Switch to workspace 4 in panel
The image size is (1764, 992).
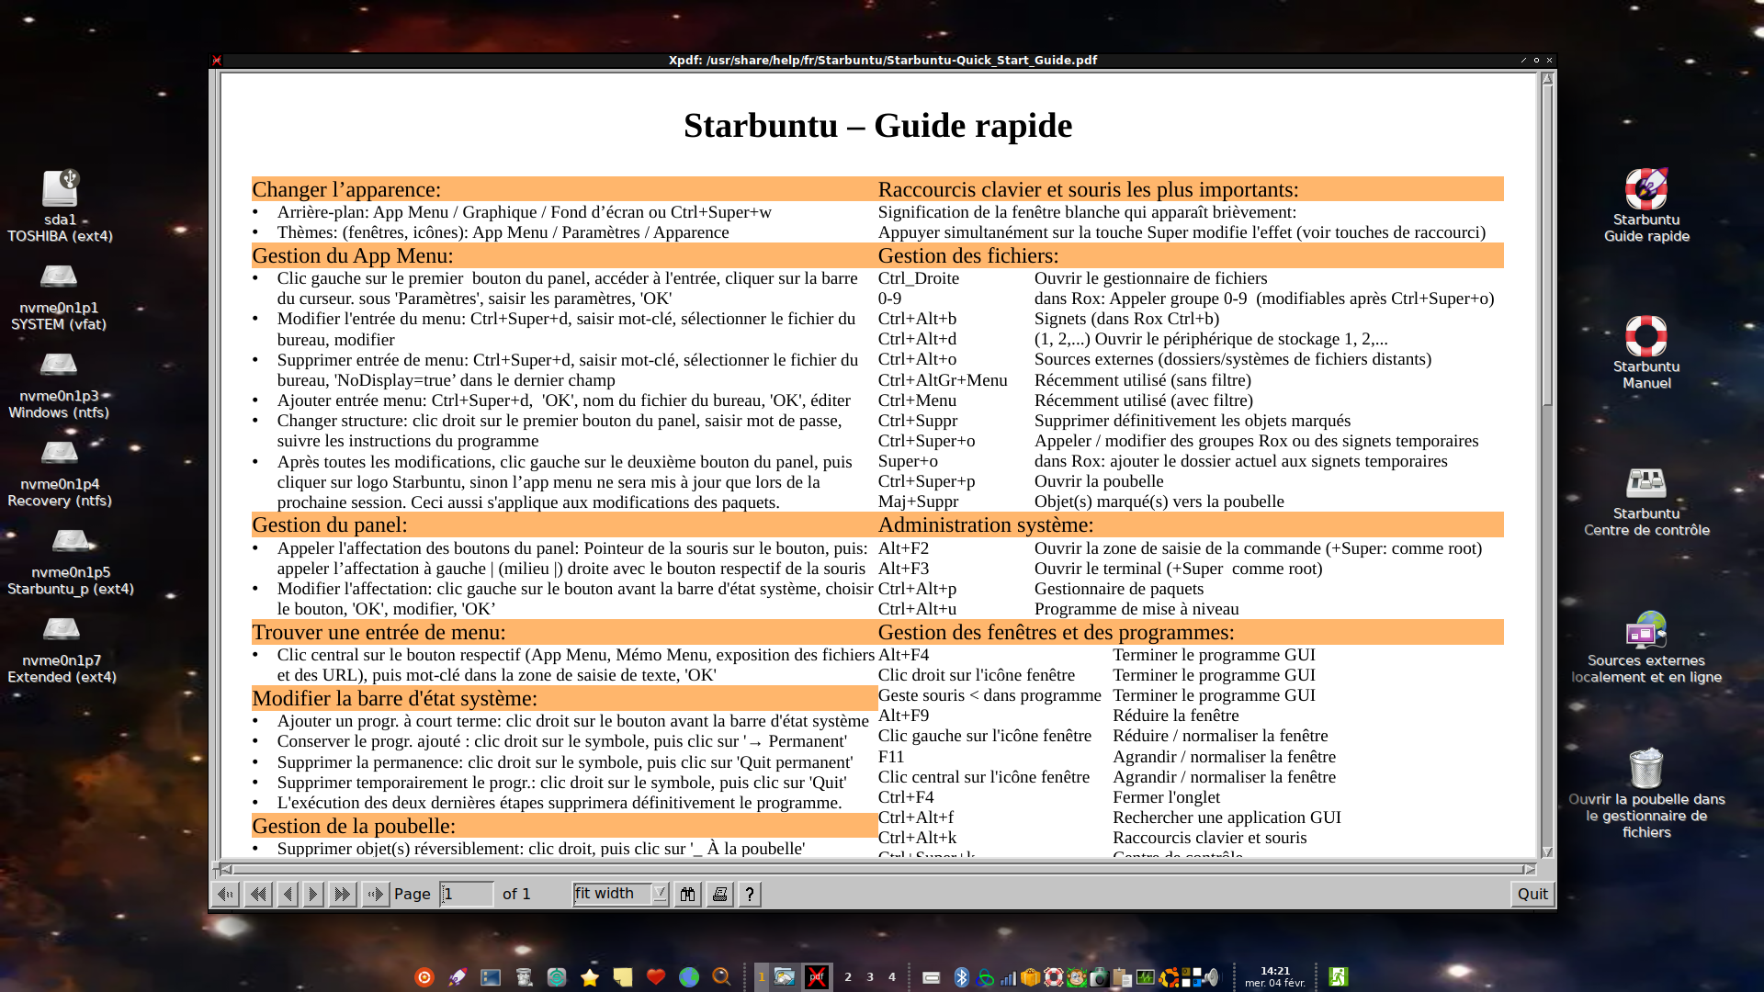pos(891,977)
